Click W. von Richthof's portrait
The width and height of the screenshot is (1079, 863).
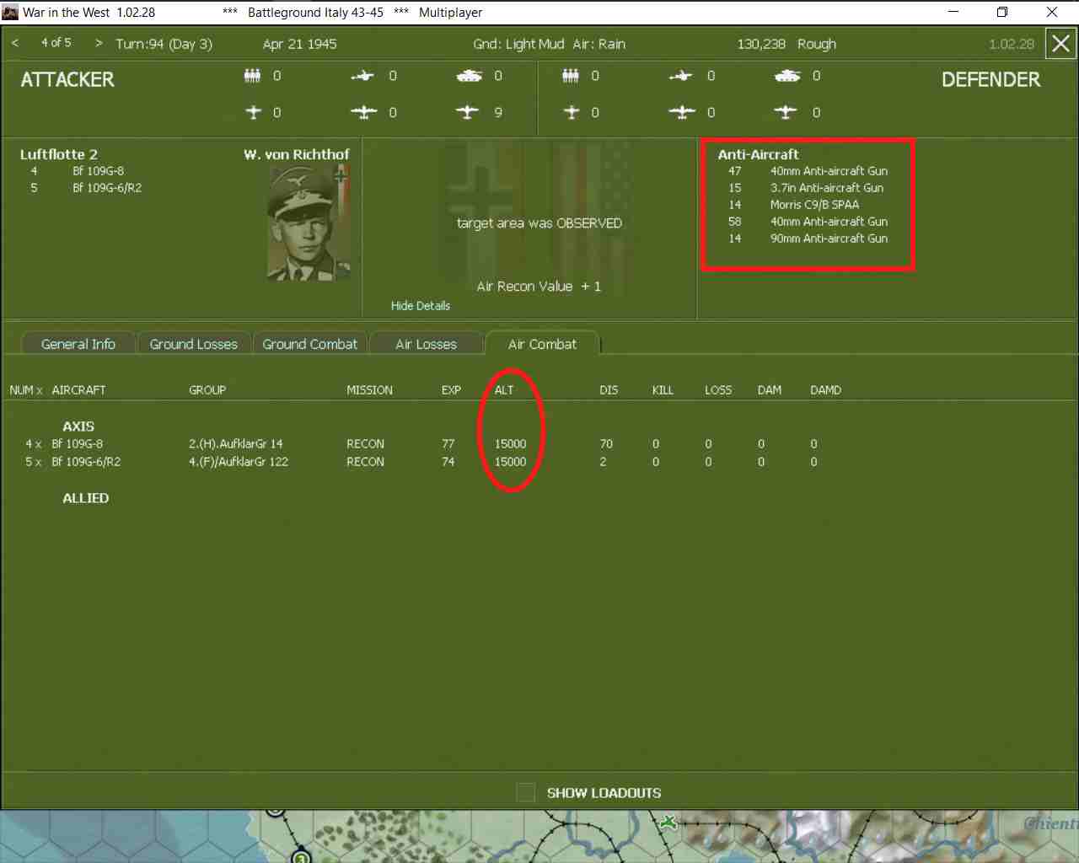click(309, 222)
